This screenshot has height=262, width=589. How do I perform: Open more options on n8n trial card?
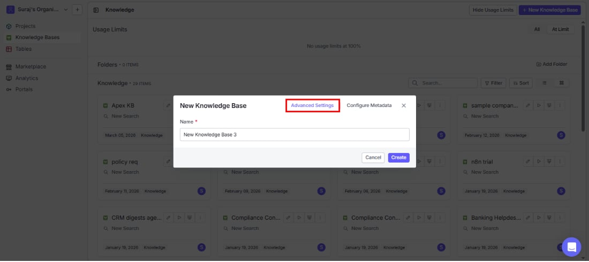560,162
